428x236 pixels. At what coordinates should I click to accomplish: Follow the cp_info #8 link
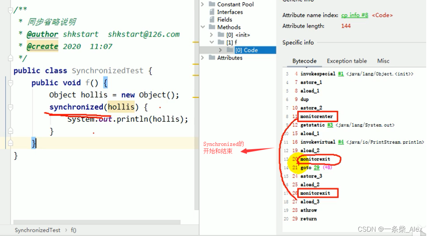(x=354, y=15)
